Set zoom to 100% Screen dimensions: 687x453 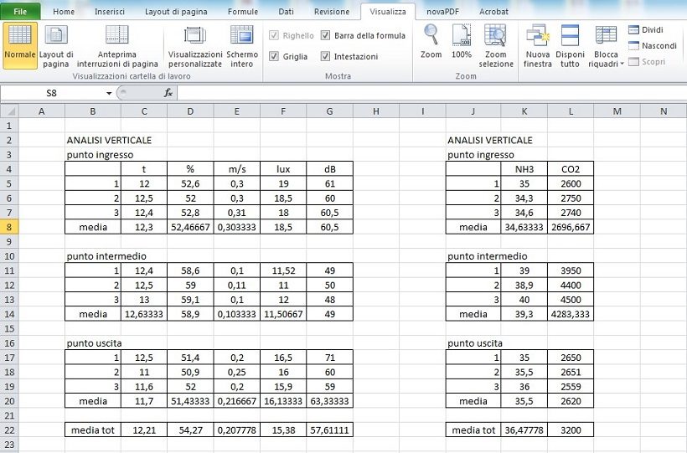tap(462, 41)
